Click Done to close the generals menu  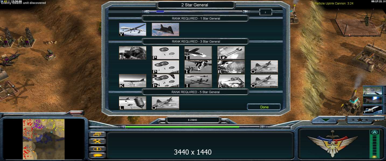pos(264,107)
